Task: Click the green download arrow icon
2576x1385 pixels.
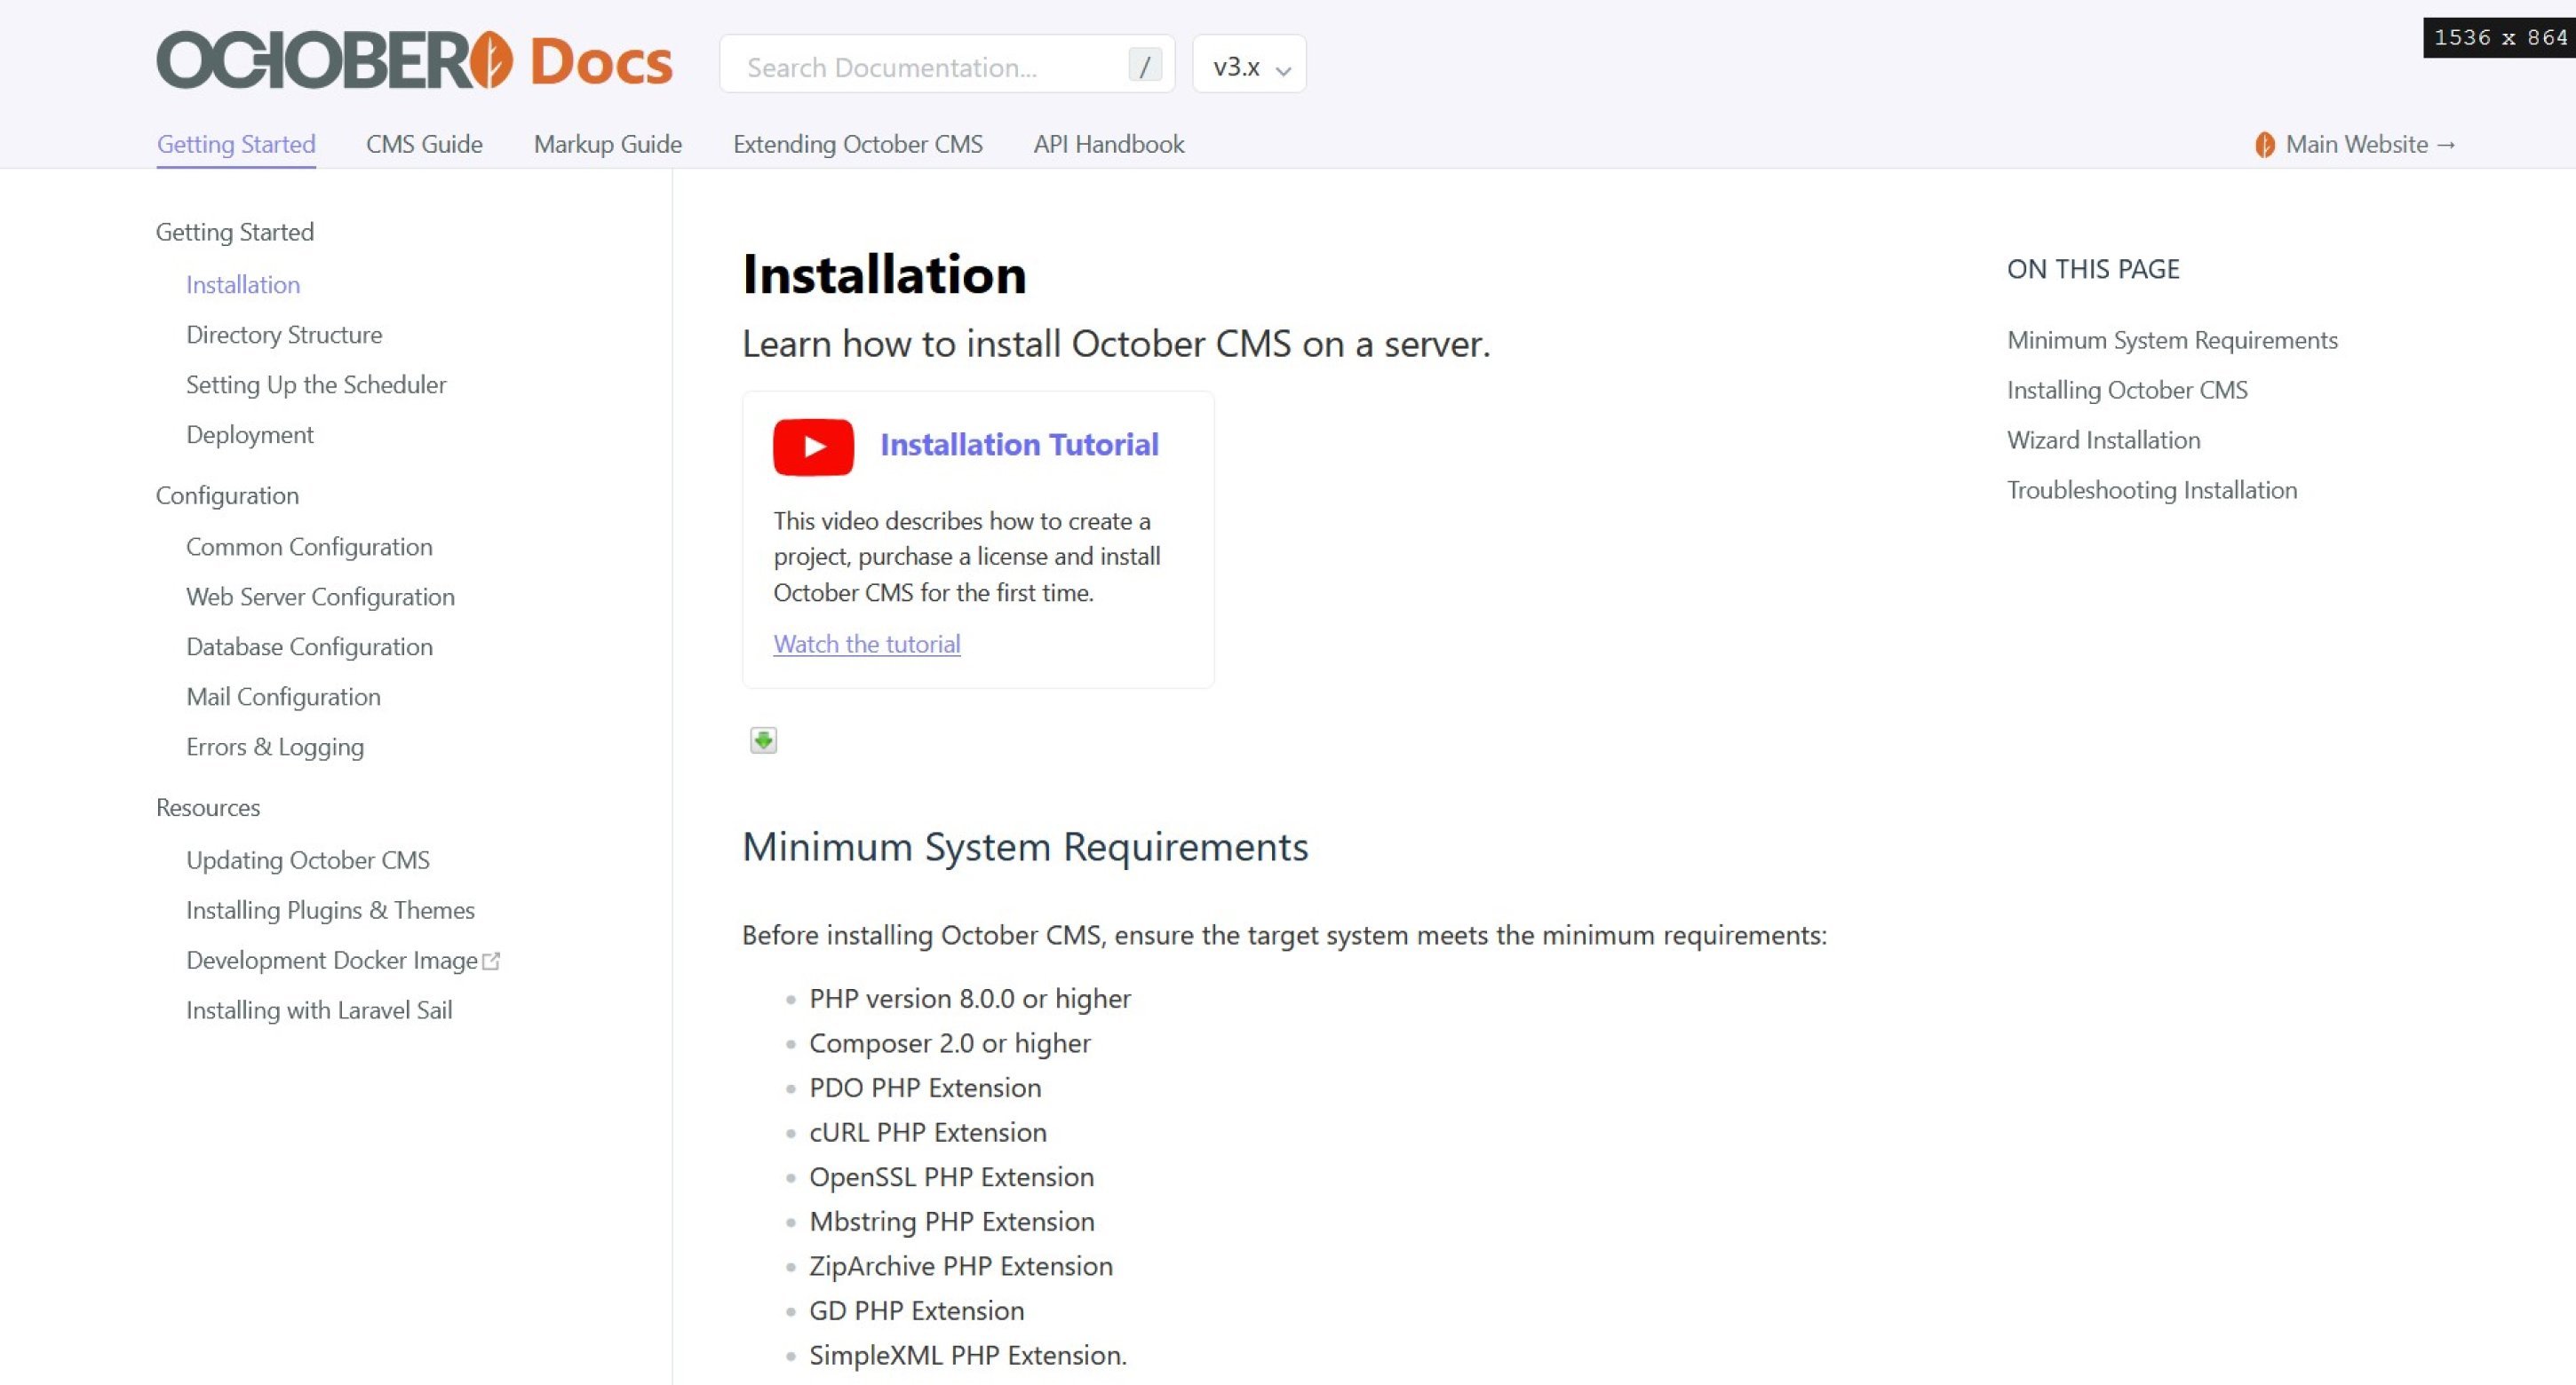Action: click(763, 740)
